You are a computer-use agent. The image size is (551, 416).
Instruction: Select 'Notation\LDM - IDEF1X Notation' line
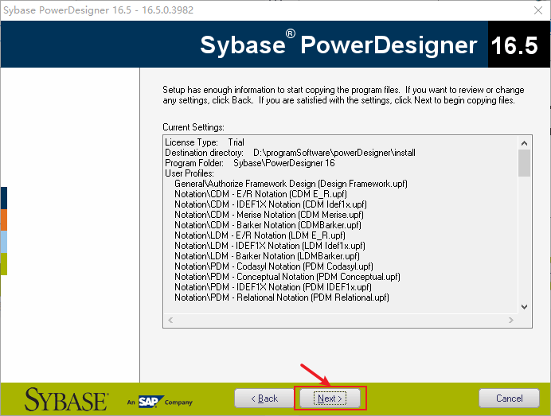coord(269,246)
